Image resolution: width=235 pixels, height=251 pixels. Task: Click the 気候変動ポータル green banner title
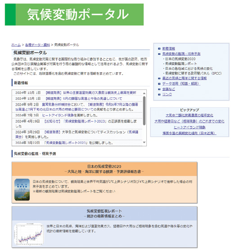click(x=78, y=14)
